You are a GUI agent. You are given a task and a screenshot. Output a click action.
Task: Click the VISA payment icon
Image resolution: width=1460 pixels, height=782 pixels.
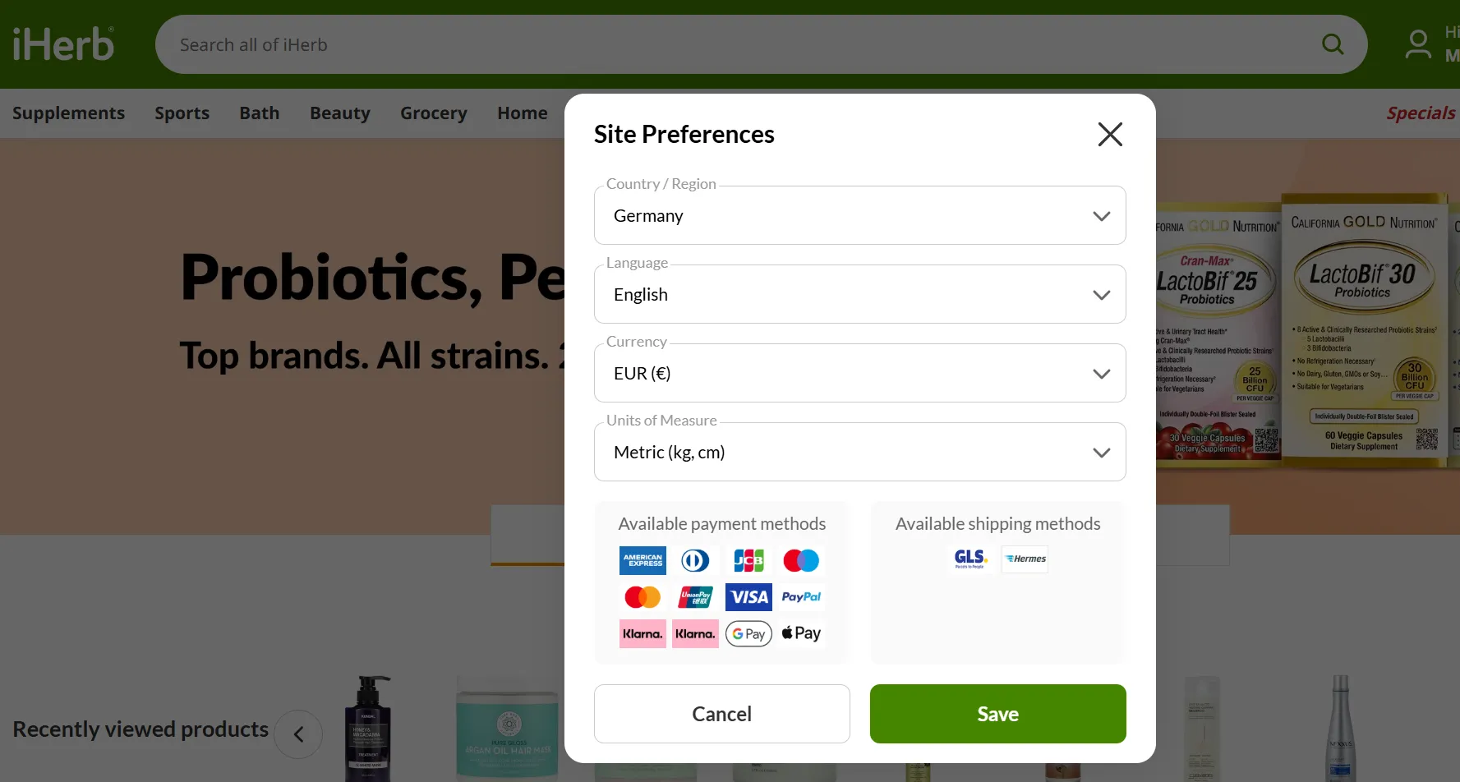(748, 597)
